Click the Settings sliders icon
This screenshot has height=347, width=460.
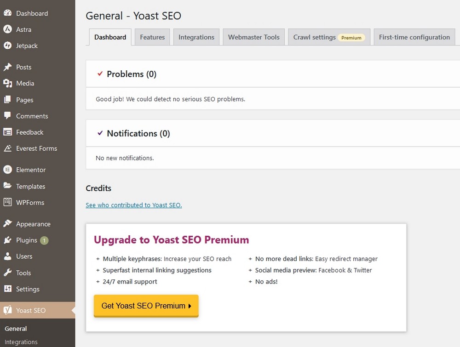tap(8, 289)
